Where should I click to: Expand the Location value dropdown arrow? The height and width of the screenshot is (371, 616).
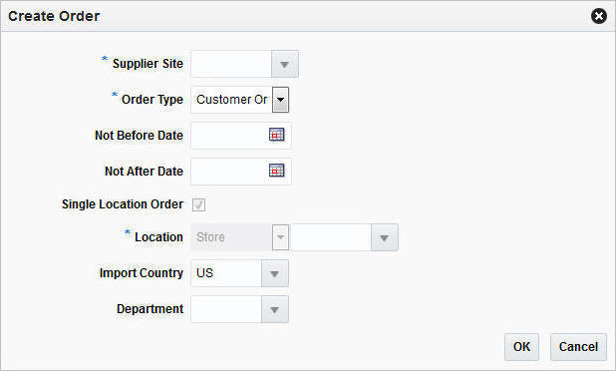click(x=385, y=237)
